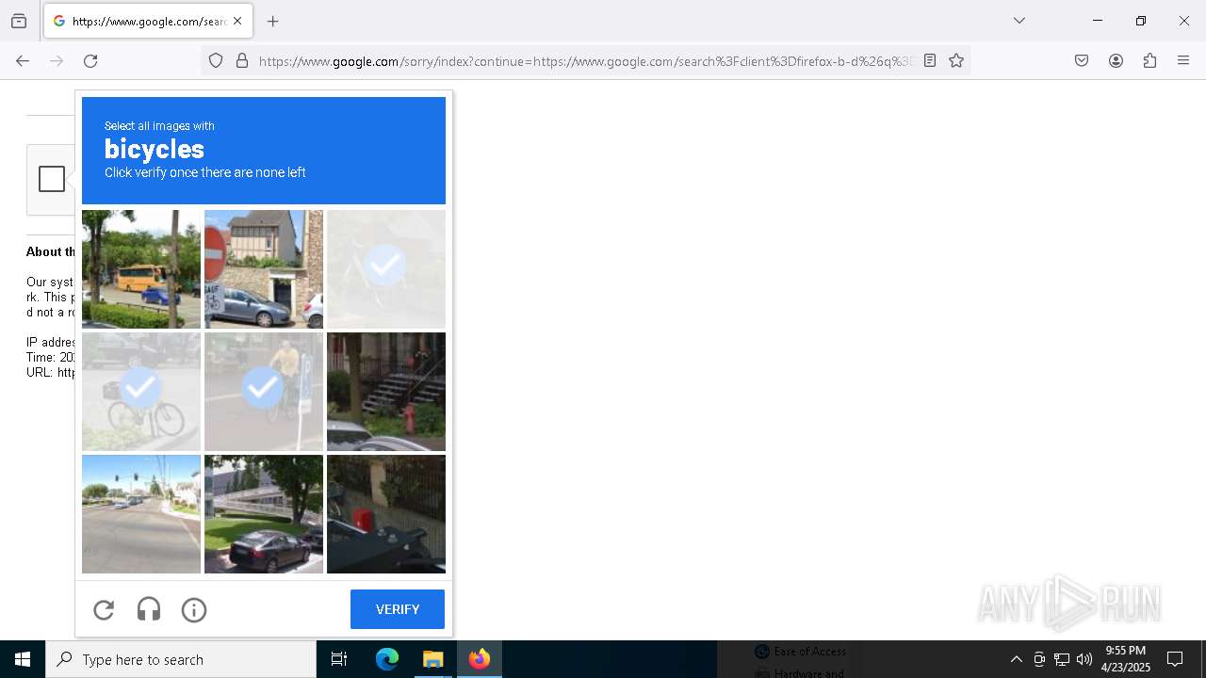The width and height of the screenshot is (1206, 678).
Task: Select the staircase with fire hydrant tile
Action: [386, 392]
